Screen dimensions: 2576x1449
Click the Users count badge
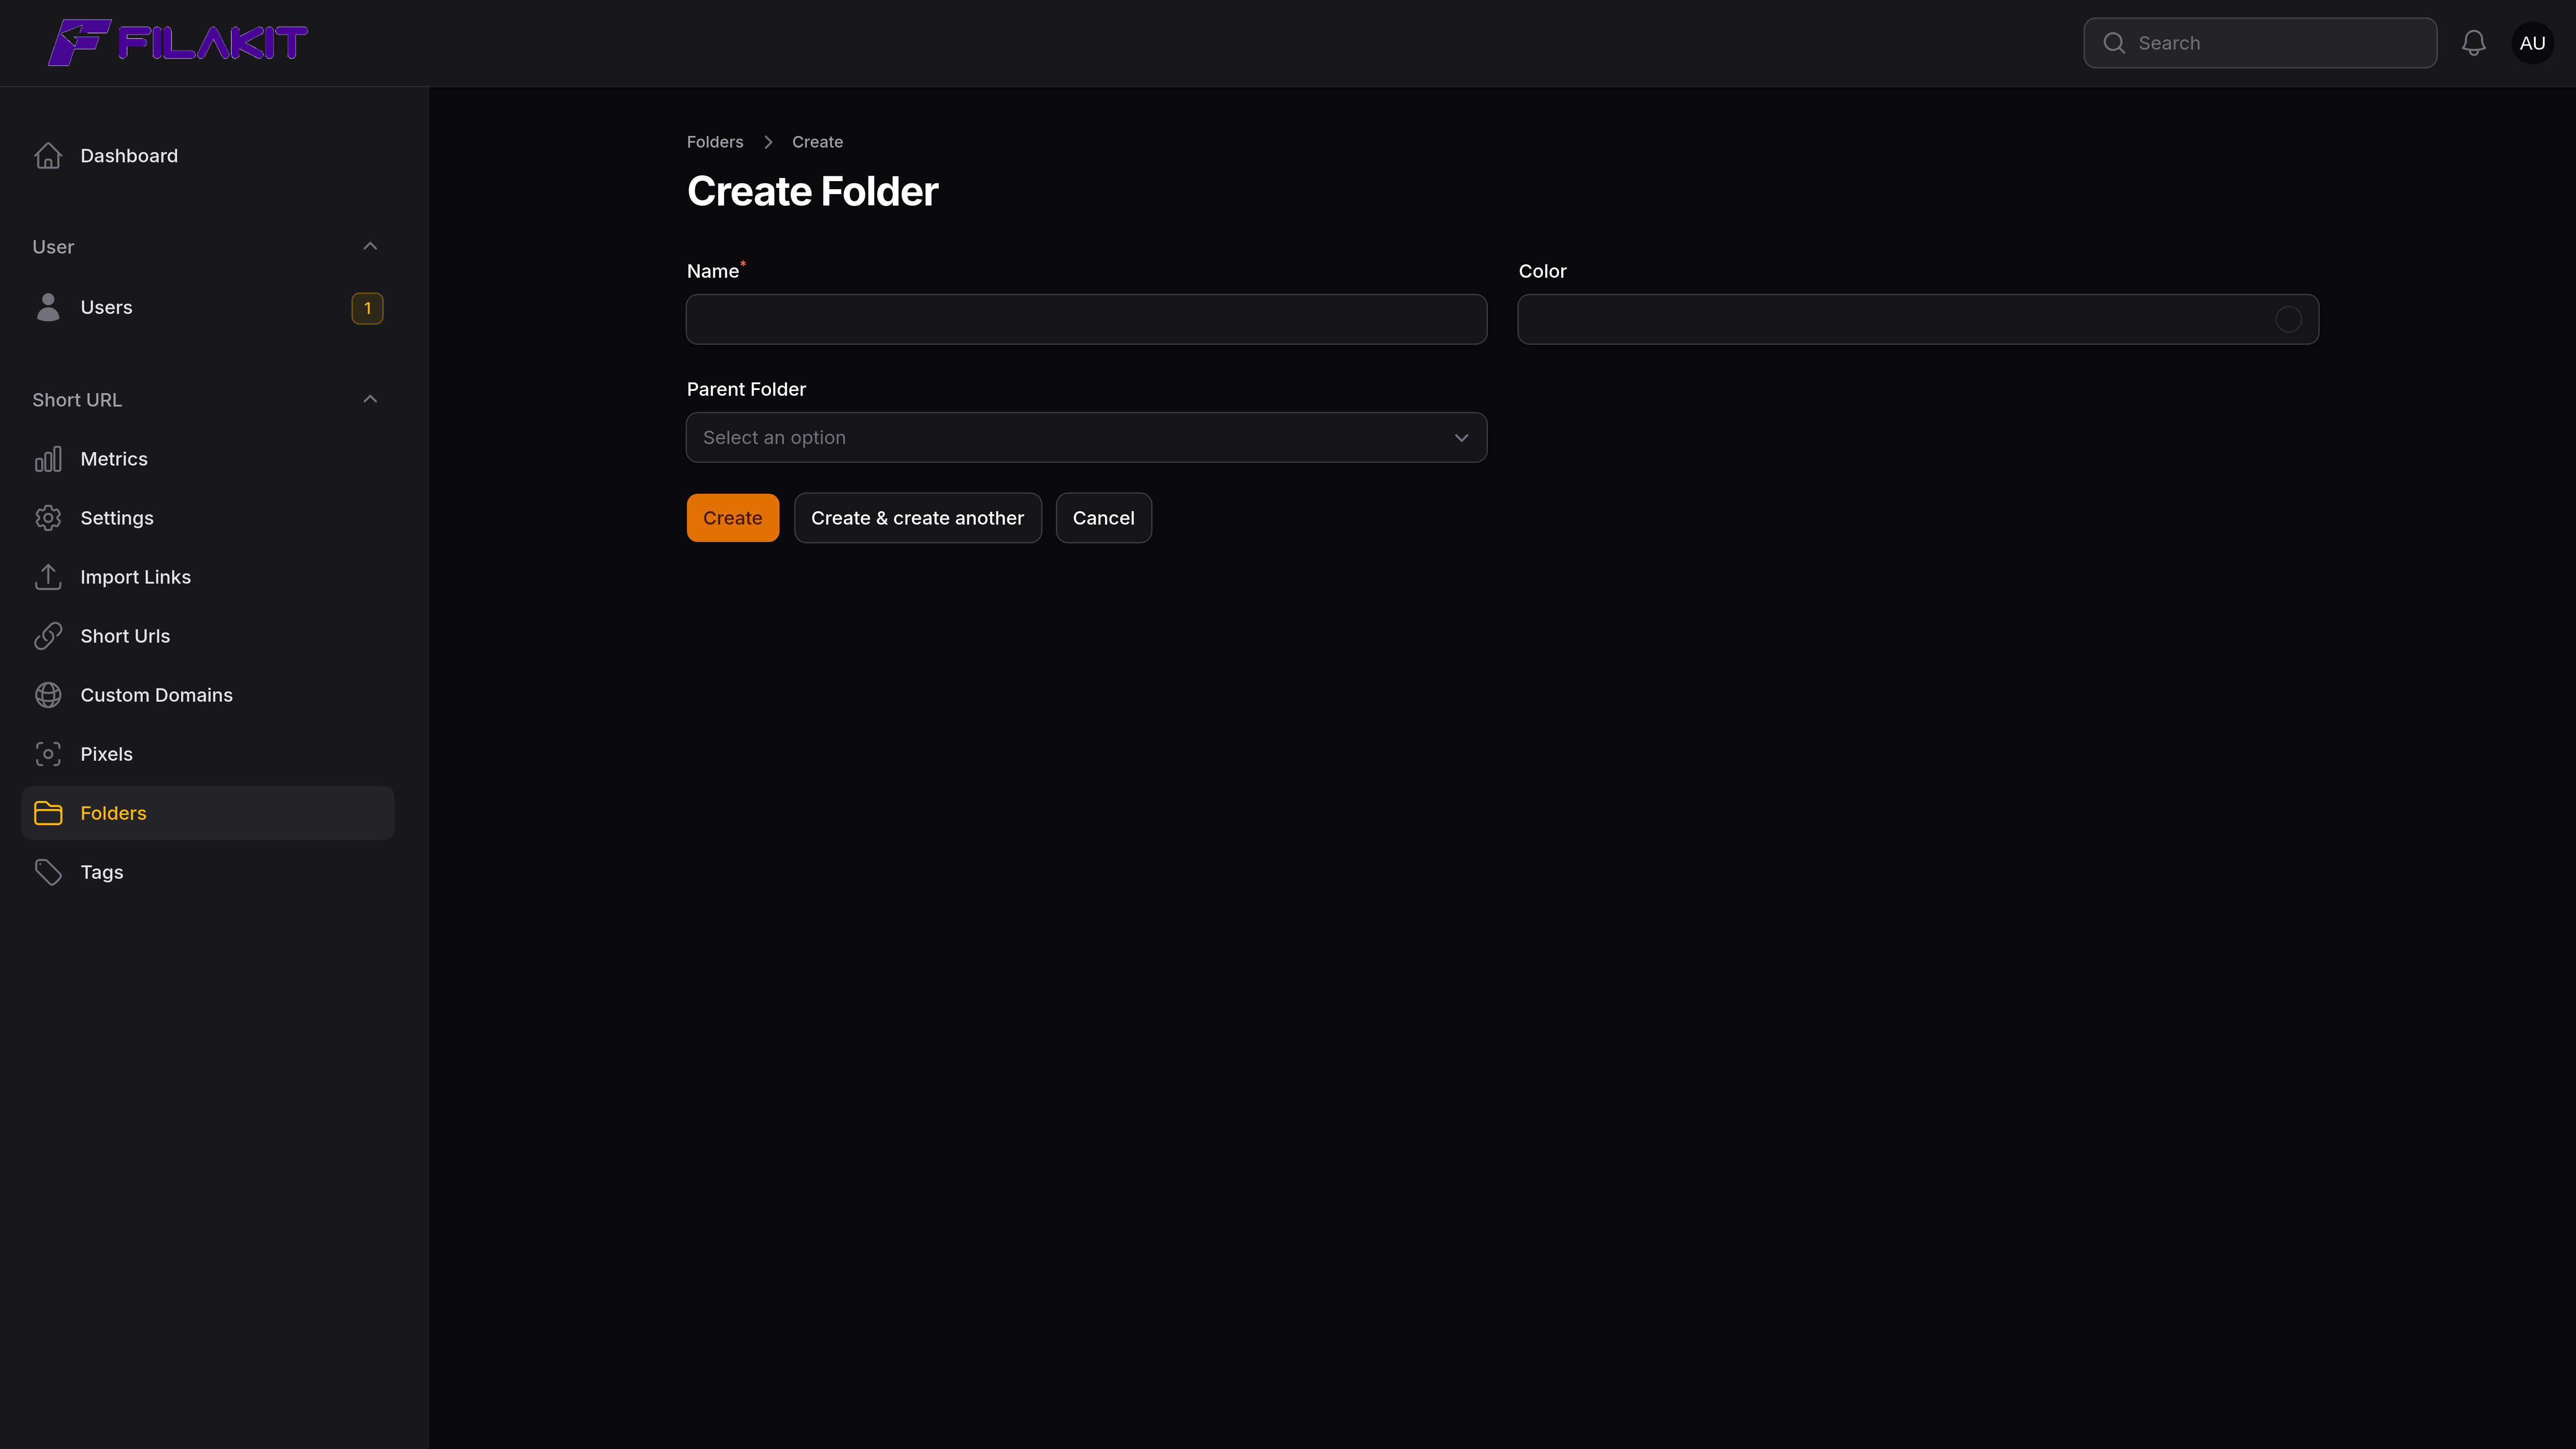[x=367, y=308]
